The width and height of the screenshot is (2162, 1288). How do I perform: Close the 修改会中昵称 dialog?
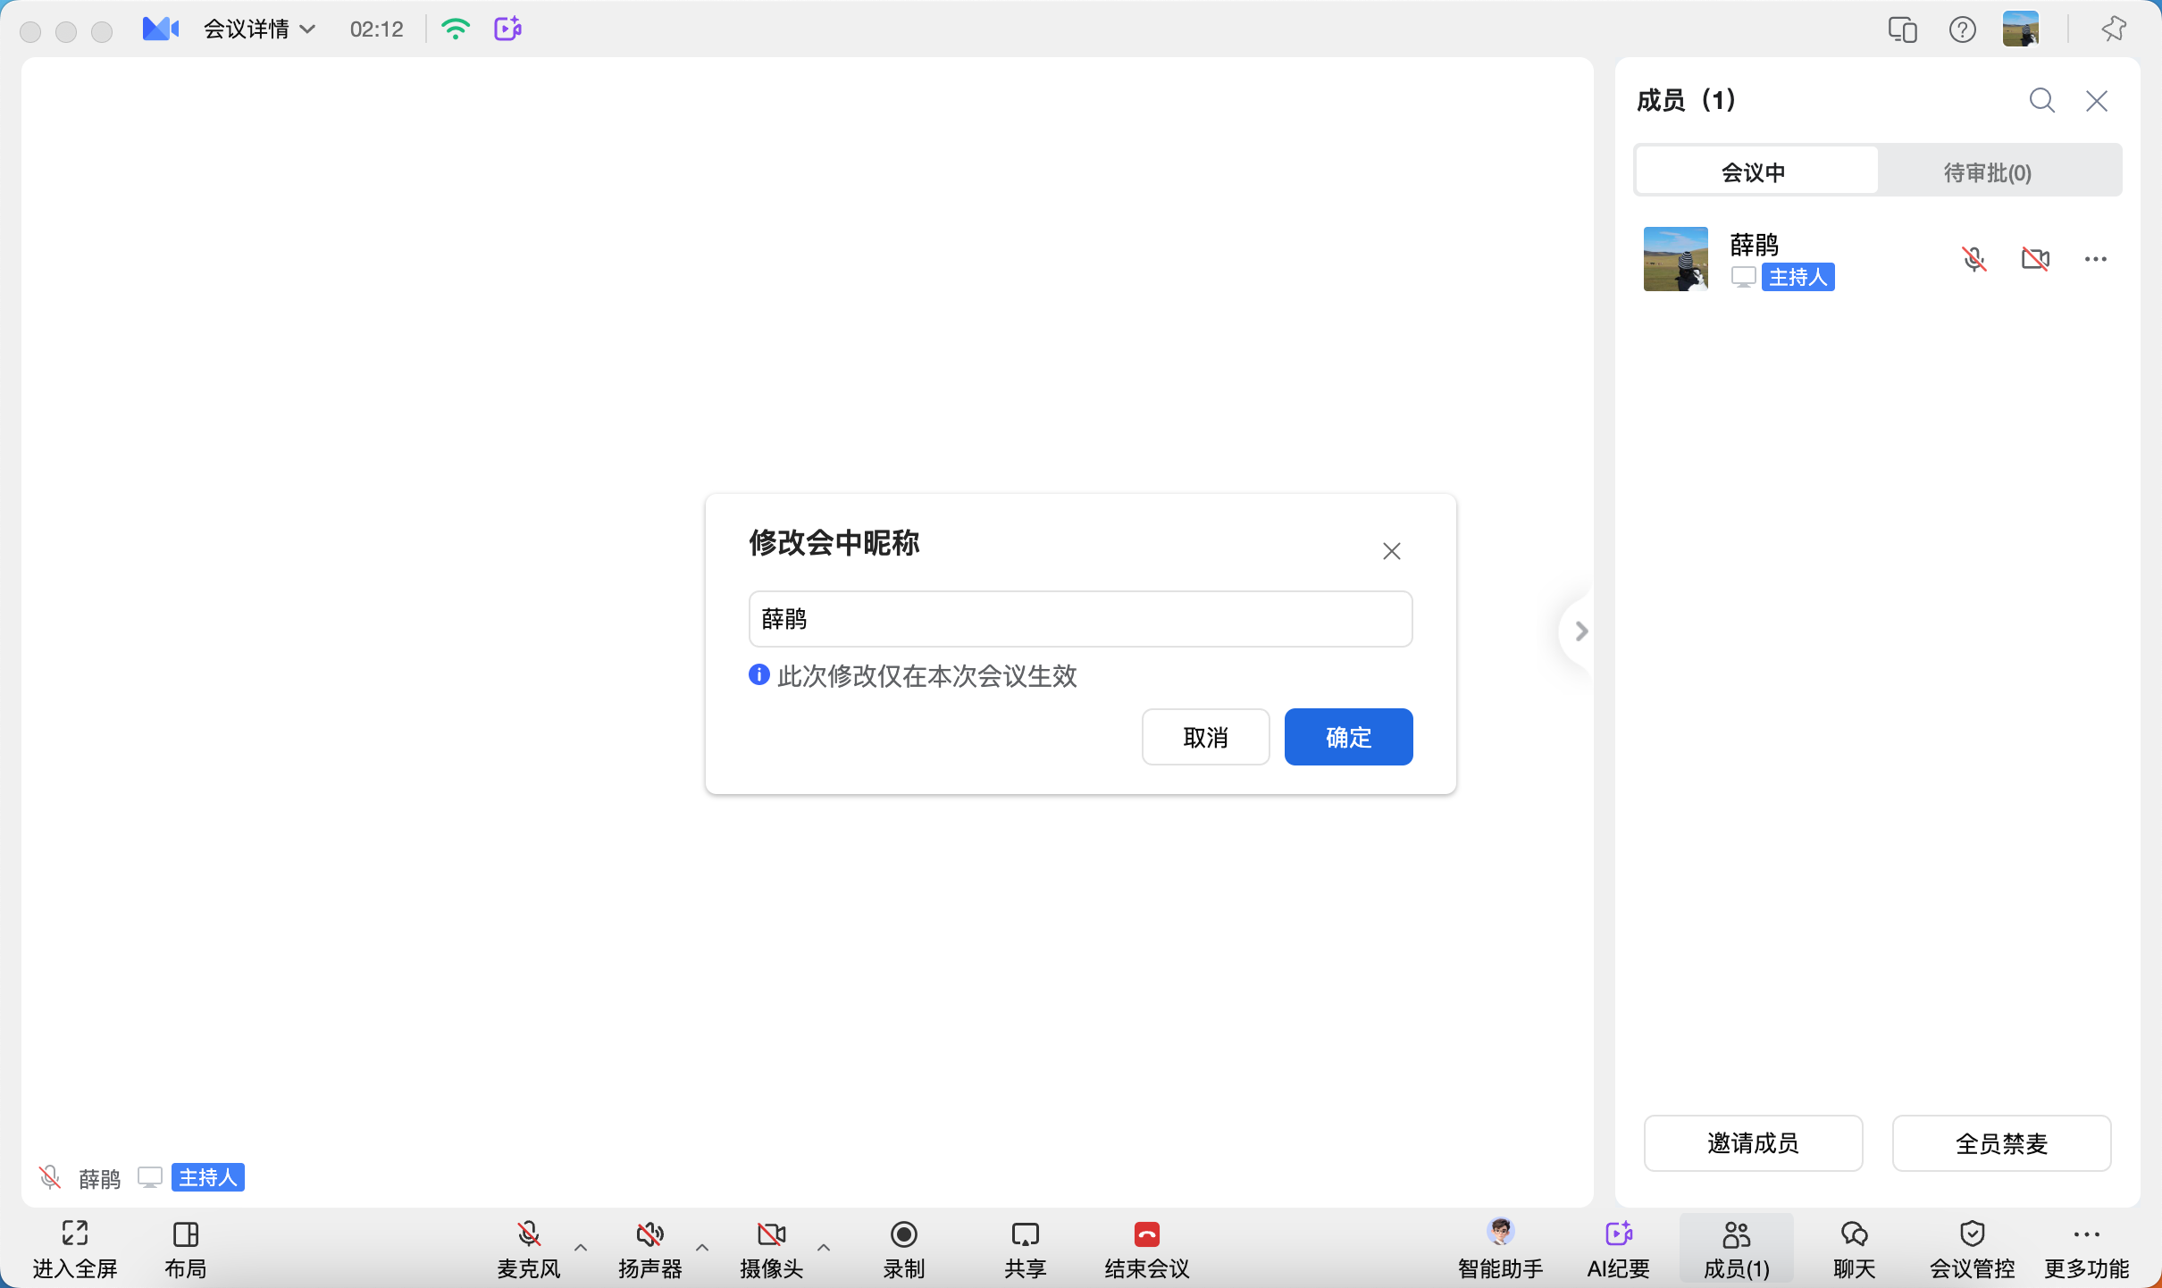pos(1391,551)
